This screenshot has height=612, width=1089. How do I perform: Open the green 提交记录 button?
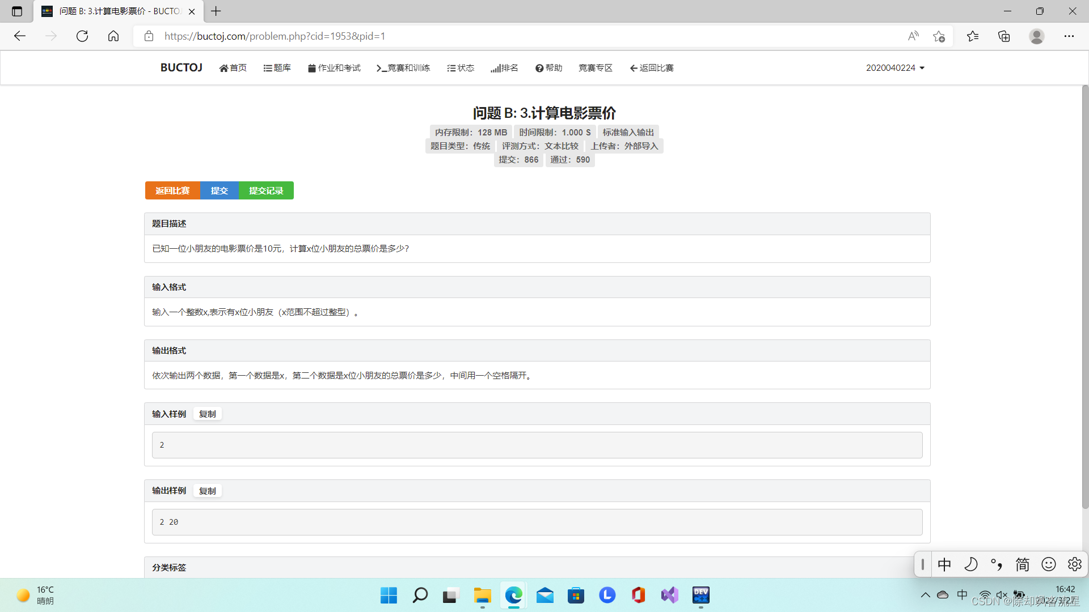266,191
